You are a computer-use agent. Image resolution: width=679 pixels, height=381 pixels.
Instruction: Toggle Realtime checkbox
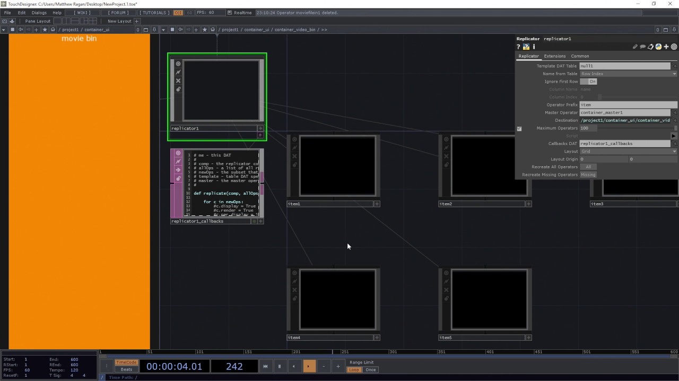[x=230, y=13]
